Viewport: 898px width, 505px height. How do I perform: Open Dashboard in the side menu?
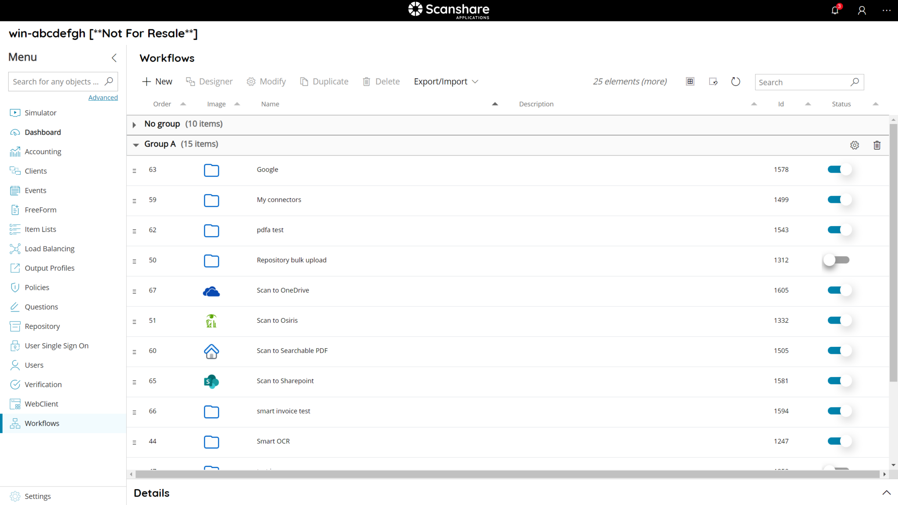pos(43,132)
